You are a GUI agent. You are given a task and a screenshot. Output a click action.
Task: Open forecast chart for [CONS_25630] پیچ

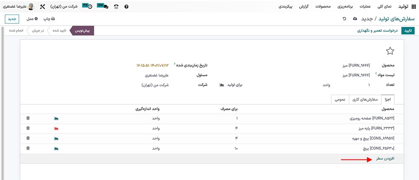coord(56,148)
